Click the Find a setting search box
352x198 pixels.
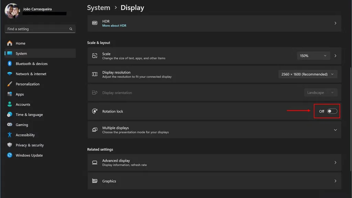(x=40, y=29)
